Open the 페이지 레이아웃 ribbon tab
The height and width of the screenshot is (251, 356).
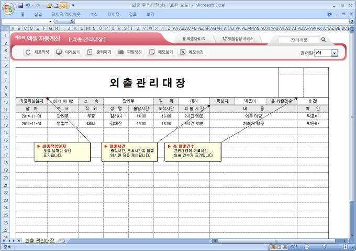click(66, 14)
